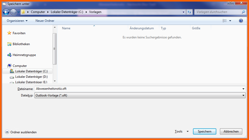Click the forward navigation arrow button

tap(13, 12)
